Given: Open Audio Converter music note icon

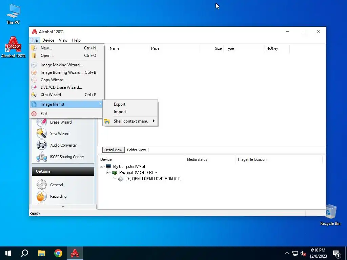Looking at the screenshot, I should coord(42,145).
